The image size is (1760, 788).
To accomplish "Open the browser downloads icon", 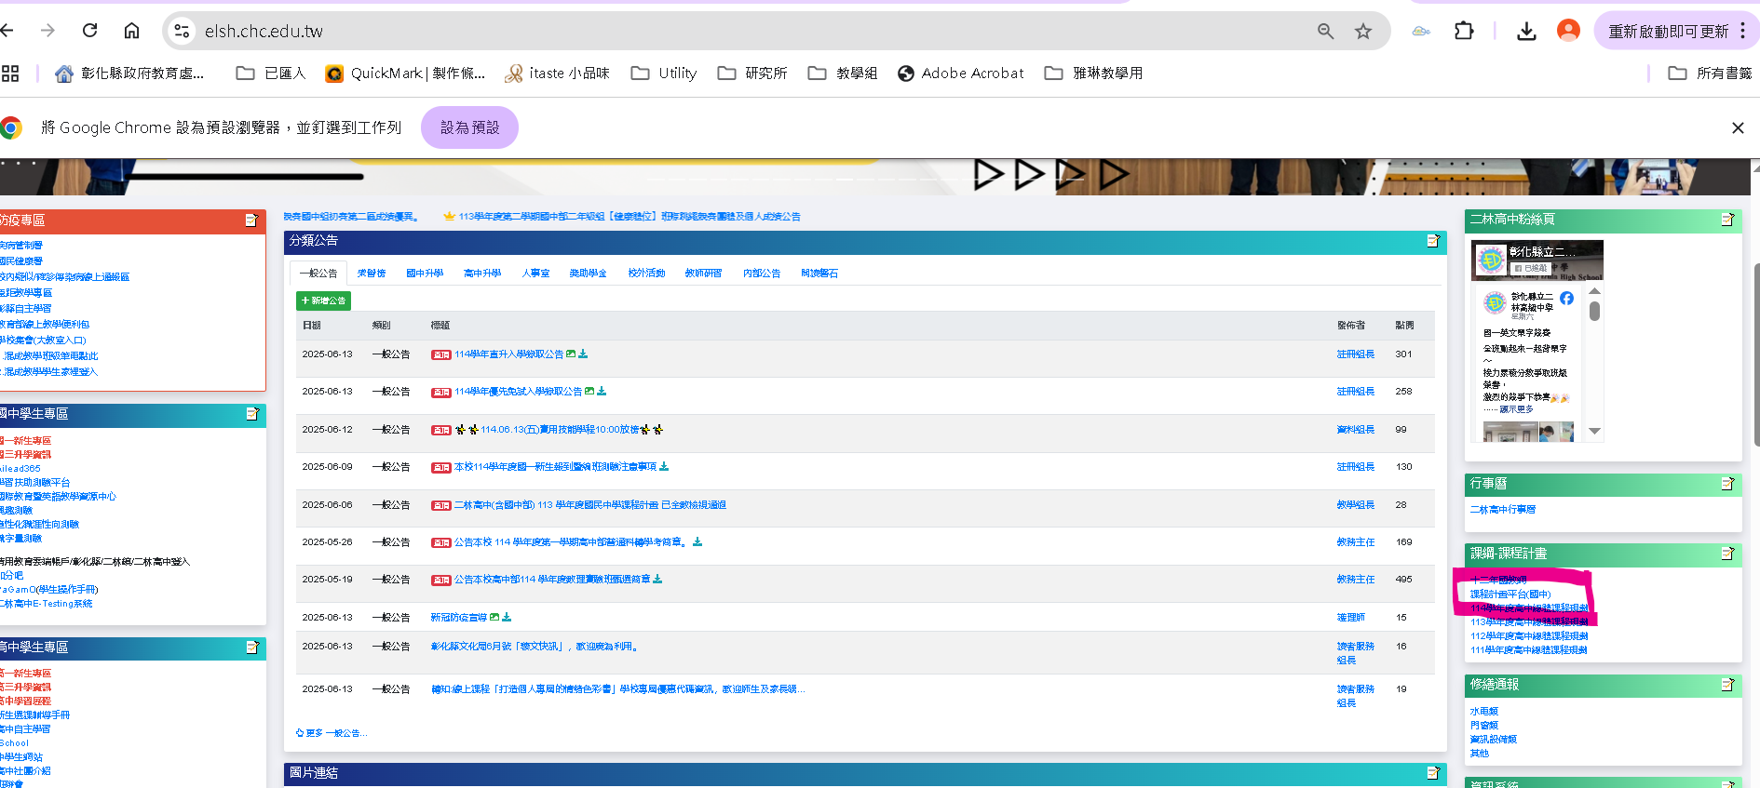I will 1526,32.
